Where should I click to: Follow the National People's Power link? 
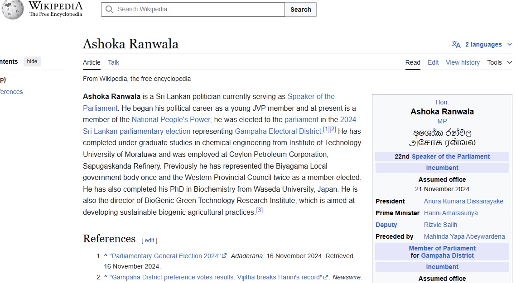(171, 119)
